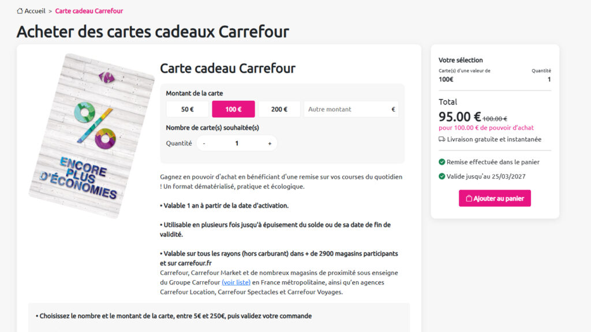Click the Carte cadeau Carrefour breadcrumb
Image resolution: width=591 pixels, height=332 pixels.
pos(89,11)
